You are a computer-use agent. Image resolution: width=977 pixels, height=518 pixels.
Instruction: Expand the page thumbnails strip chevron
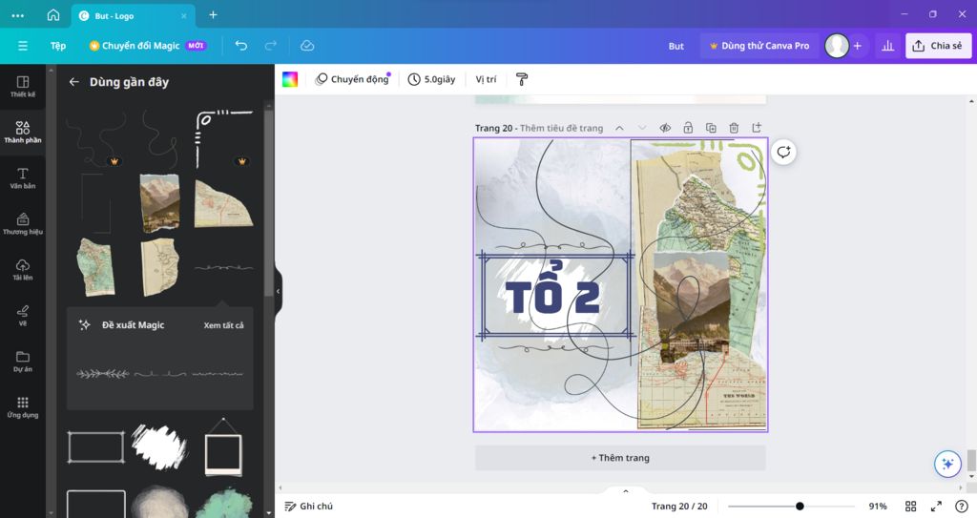(x=626, y=491)
